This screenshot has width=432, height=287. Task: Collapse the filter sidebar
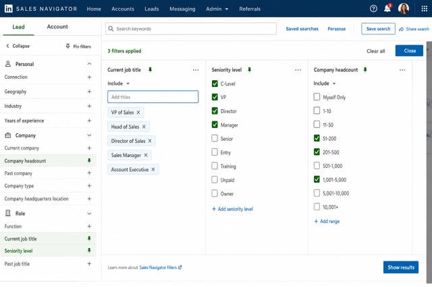(18, 46)
